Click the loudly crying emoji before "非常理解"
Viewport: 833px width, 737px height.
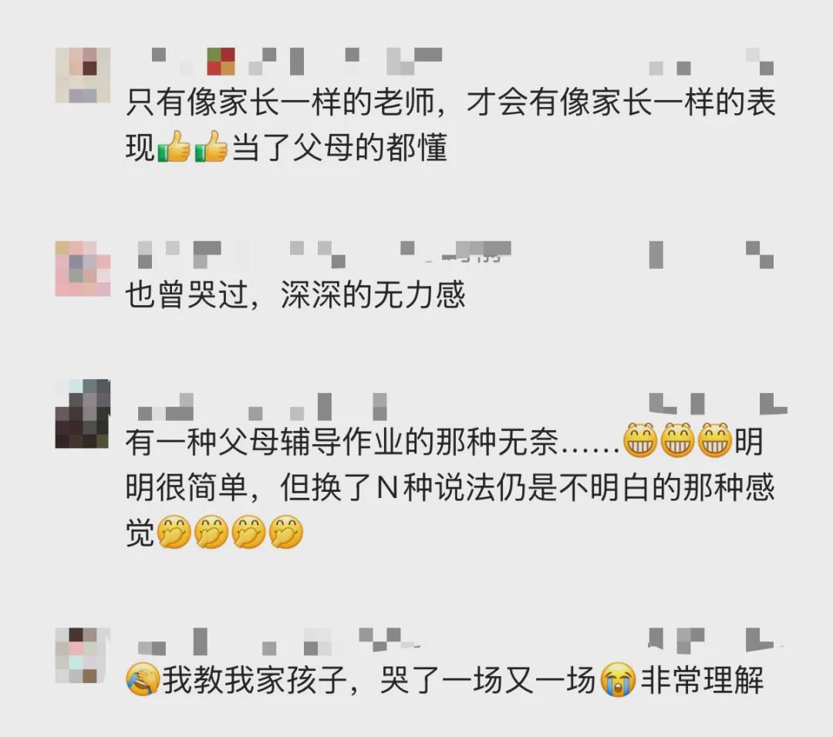coord(617,679)
